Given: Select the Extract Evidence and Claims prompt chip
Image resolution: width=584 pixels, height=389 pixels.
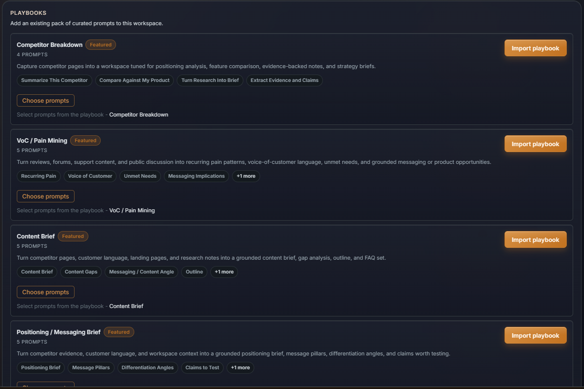Looking at the screenshot, I should click(x=284, y=80).
